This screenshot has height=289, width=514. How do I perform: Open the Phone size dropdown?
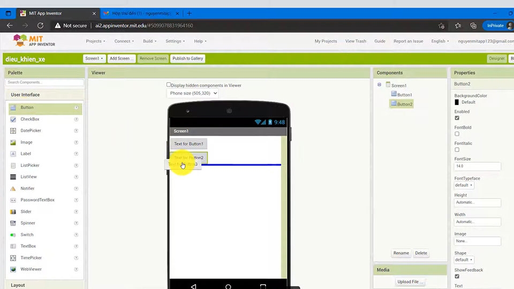coord(193,93)
